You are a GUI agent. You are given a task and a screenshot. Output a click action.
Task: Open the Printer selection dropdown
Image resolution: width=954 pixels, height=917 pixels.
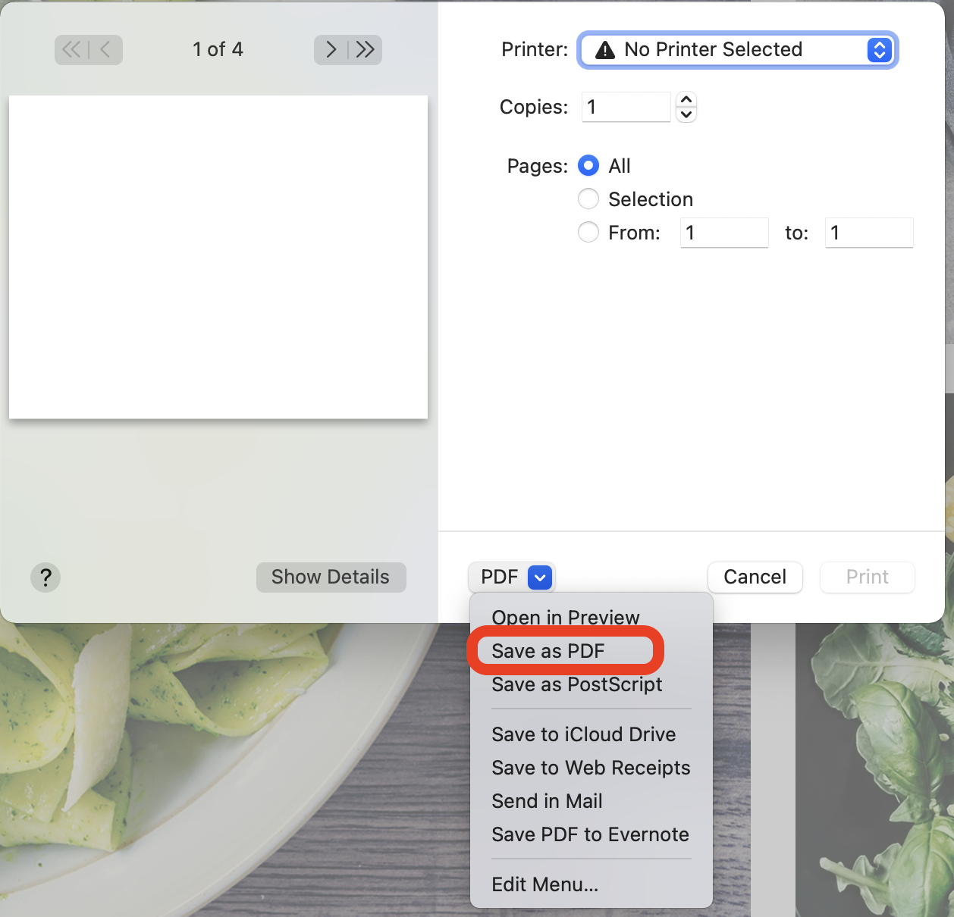pos(738,50)
